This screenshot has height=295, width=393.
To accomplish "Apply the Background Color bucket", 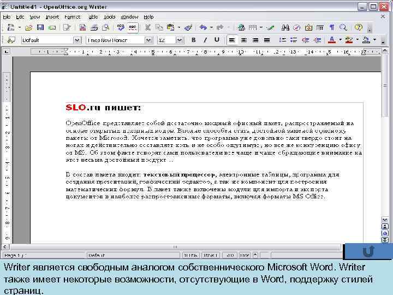I will click(x=366, y=40).
